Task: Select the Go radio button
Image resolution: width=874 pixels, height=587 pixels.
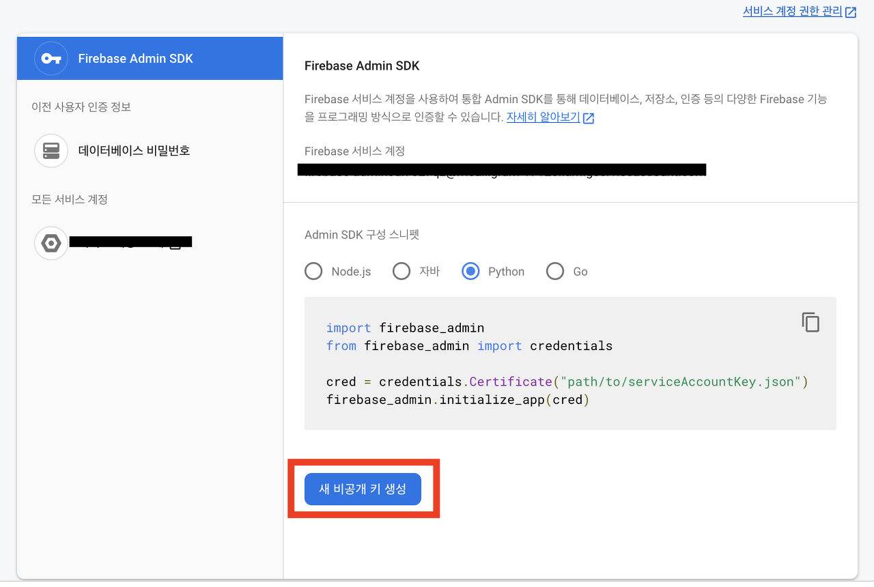Action: (x=555, y=272)
